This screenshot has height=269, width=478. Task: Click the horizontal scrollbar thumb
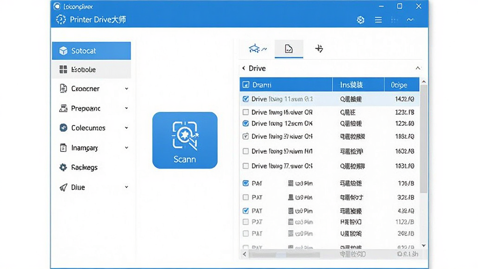coord(284,255)
